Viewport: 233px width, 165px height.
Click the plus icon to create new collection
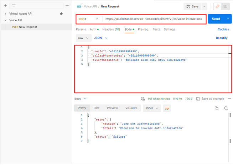pyautogui.click(x=5, y=6)
